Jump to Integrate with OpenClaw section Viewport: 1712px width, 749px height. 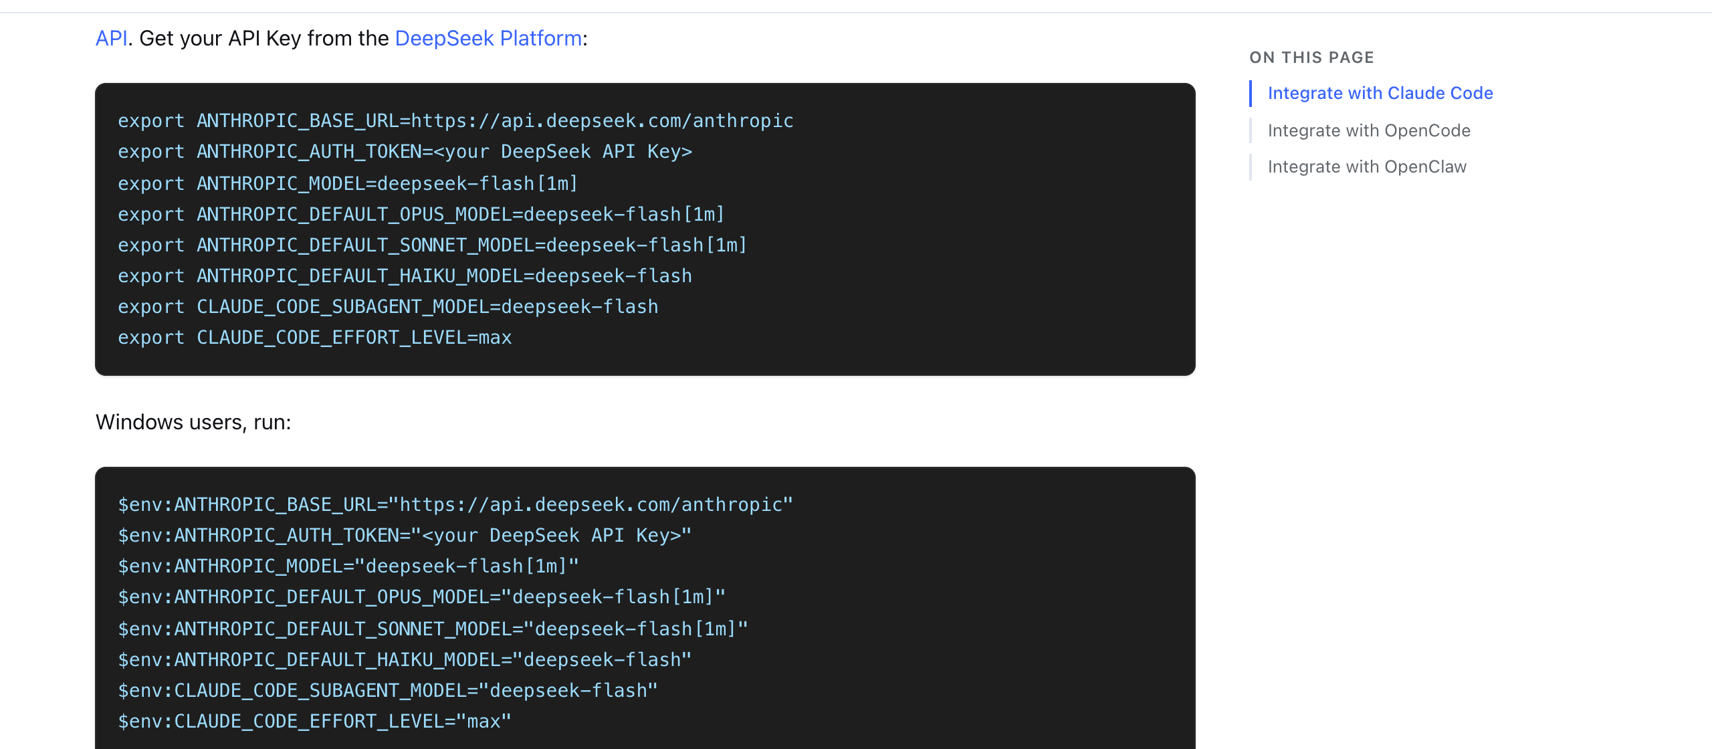(1367, 167)
